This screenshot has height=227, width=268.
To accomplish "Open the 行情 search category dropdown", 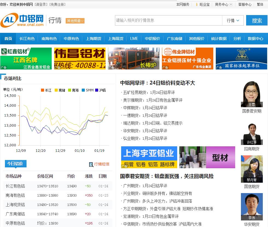I will 233,21.
